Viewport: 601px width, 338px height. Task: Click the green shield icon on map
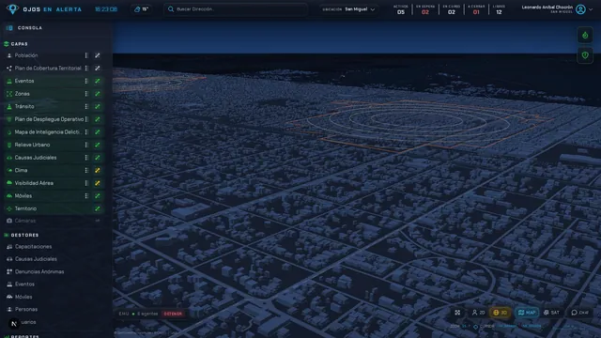pyautogui.click(x=585, y=55)
